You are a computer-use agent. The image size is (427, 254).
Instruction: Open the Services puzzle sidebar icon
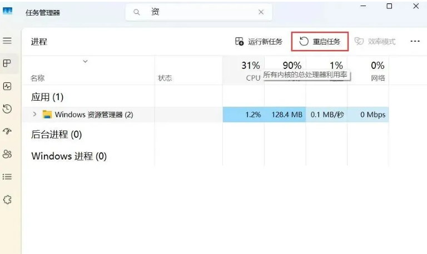click(7, 200)
